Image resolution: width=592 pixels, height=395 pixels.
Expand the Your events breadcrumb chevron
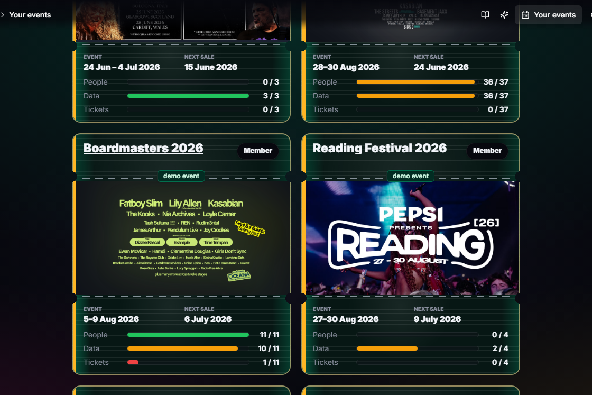[x=3, y=15]
